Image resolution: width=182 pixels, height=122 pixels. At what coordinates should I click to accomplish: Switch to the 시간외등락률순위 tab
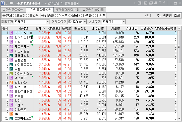point(40,10)
